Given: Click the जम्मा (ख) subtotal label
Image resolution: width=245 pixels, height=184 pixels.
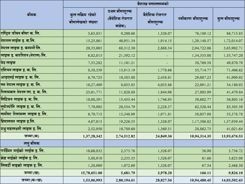Looking at the screenshot, I should [32, 173].
